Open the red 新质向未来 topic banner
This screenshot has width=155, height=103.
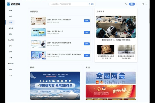coord(111,91)
